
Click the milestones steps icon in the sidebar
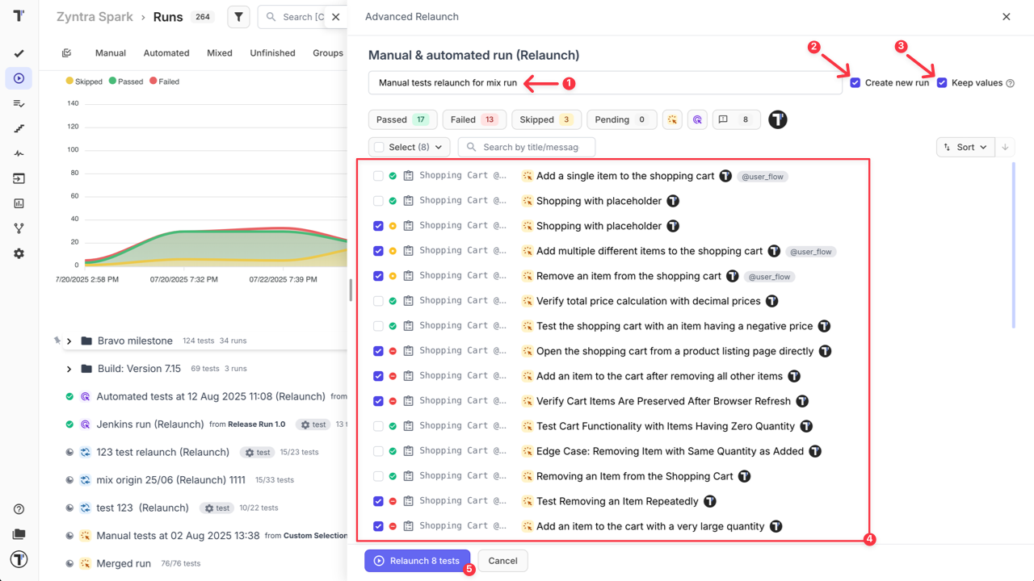pos(19,128)
